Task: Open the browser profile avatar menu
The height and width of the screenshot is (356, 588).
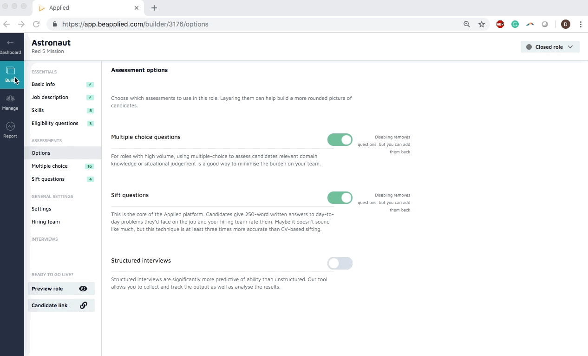Action: click(565, 24)
